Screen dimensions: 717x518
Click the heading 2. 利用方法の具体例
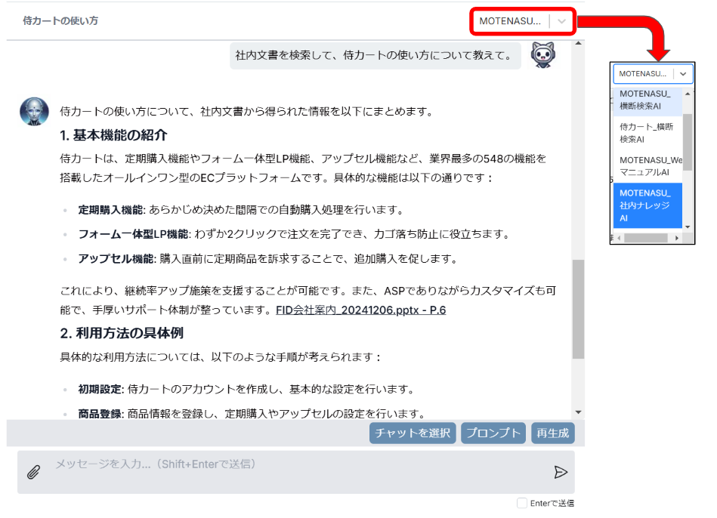122,333
